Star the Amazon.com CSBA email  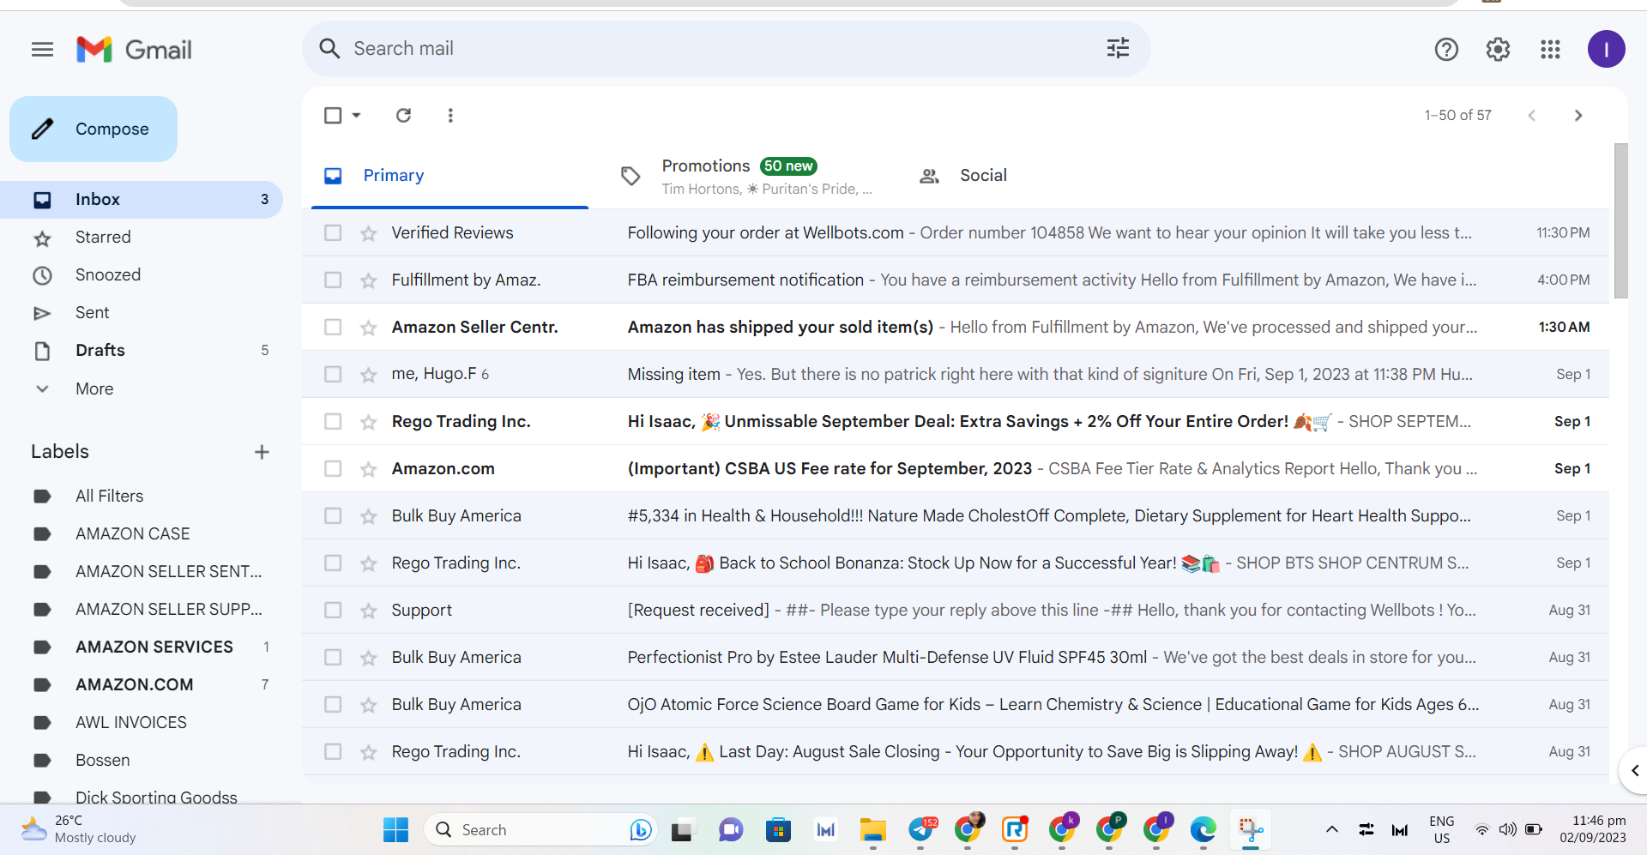369,469
